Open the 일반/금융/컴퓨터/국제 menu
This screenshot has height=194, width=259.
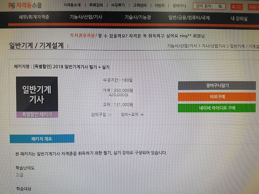click(x=189, y=18)
